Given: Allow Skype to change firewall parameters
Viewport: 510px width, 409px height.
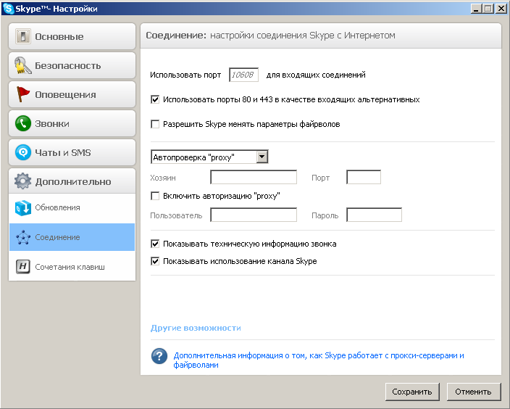Looking at the screenshot, I should 155,124.
